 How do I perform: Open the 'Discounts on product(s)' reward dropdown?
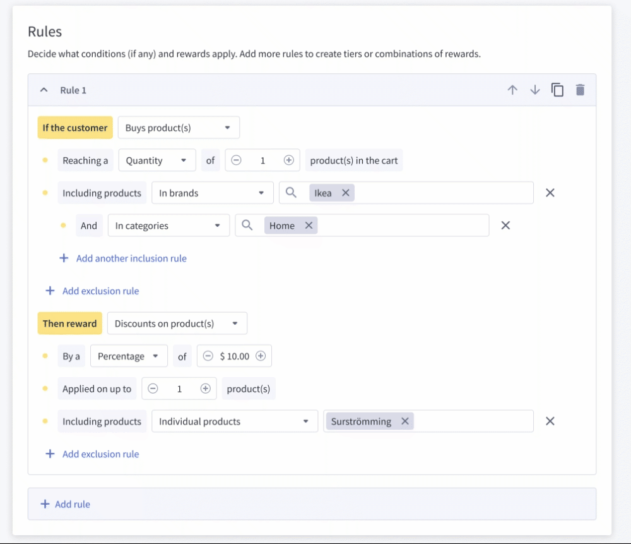pos(177,323)
